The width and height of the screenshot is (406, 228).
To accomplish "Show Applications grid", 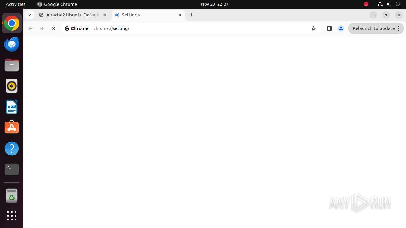I will 12,216.
